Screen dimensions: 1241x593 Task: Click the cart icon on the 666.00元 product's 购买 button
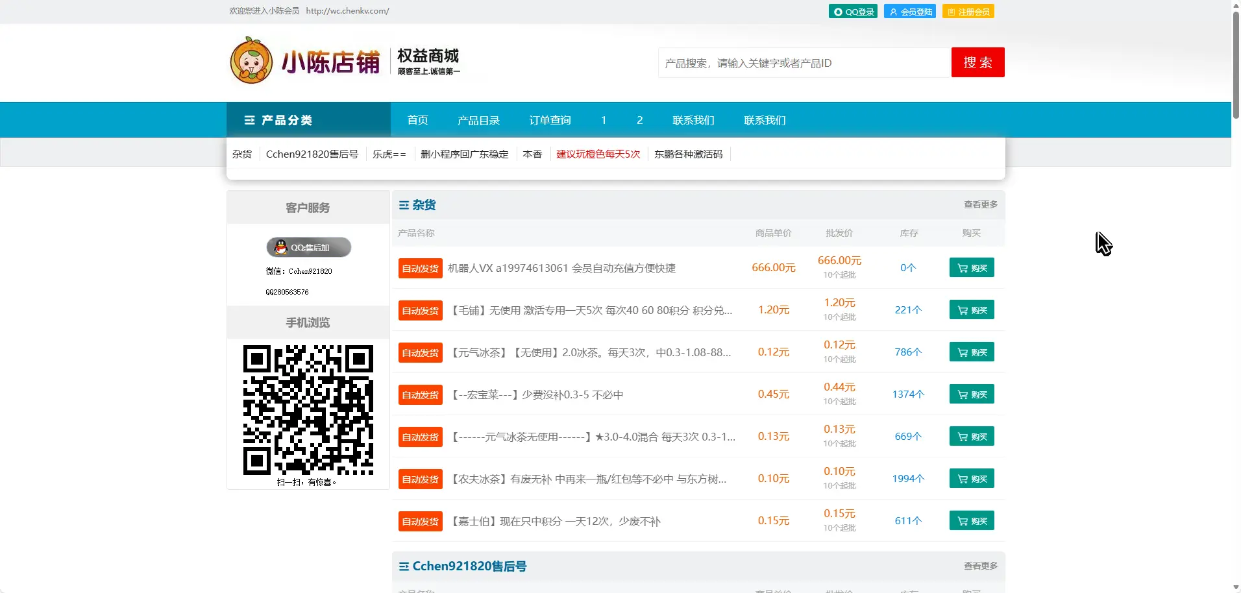[961, 267]
